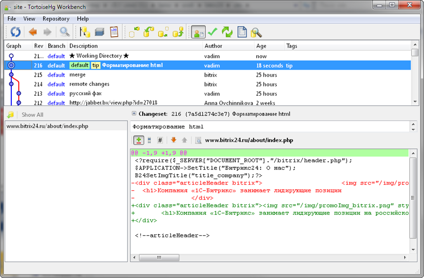Select revision 213 русский фак row

[208, 93]
